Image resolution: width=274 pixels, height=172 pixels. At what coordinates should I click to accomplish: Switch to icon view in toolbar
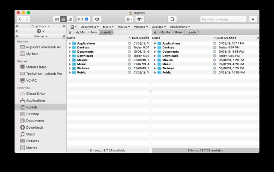tap(57, 19)
